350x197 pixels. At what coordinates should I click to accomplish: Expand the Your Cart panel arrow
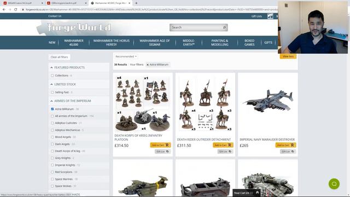[257, 193]
